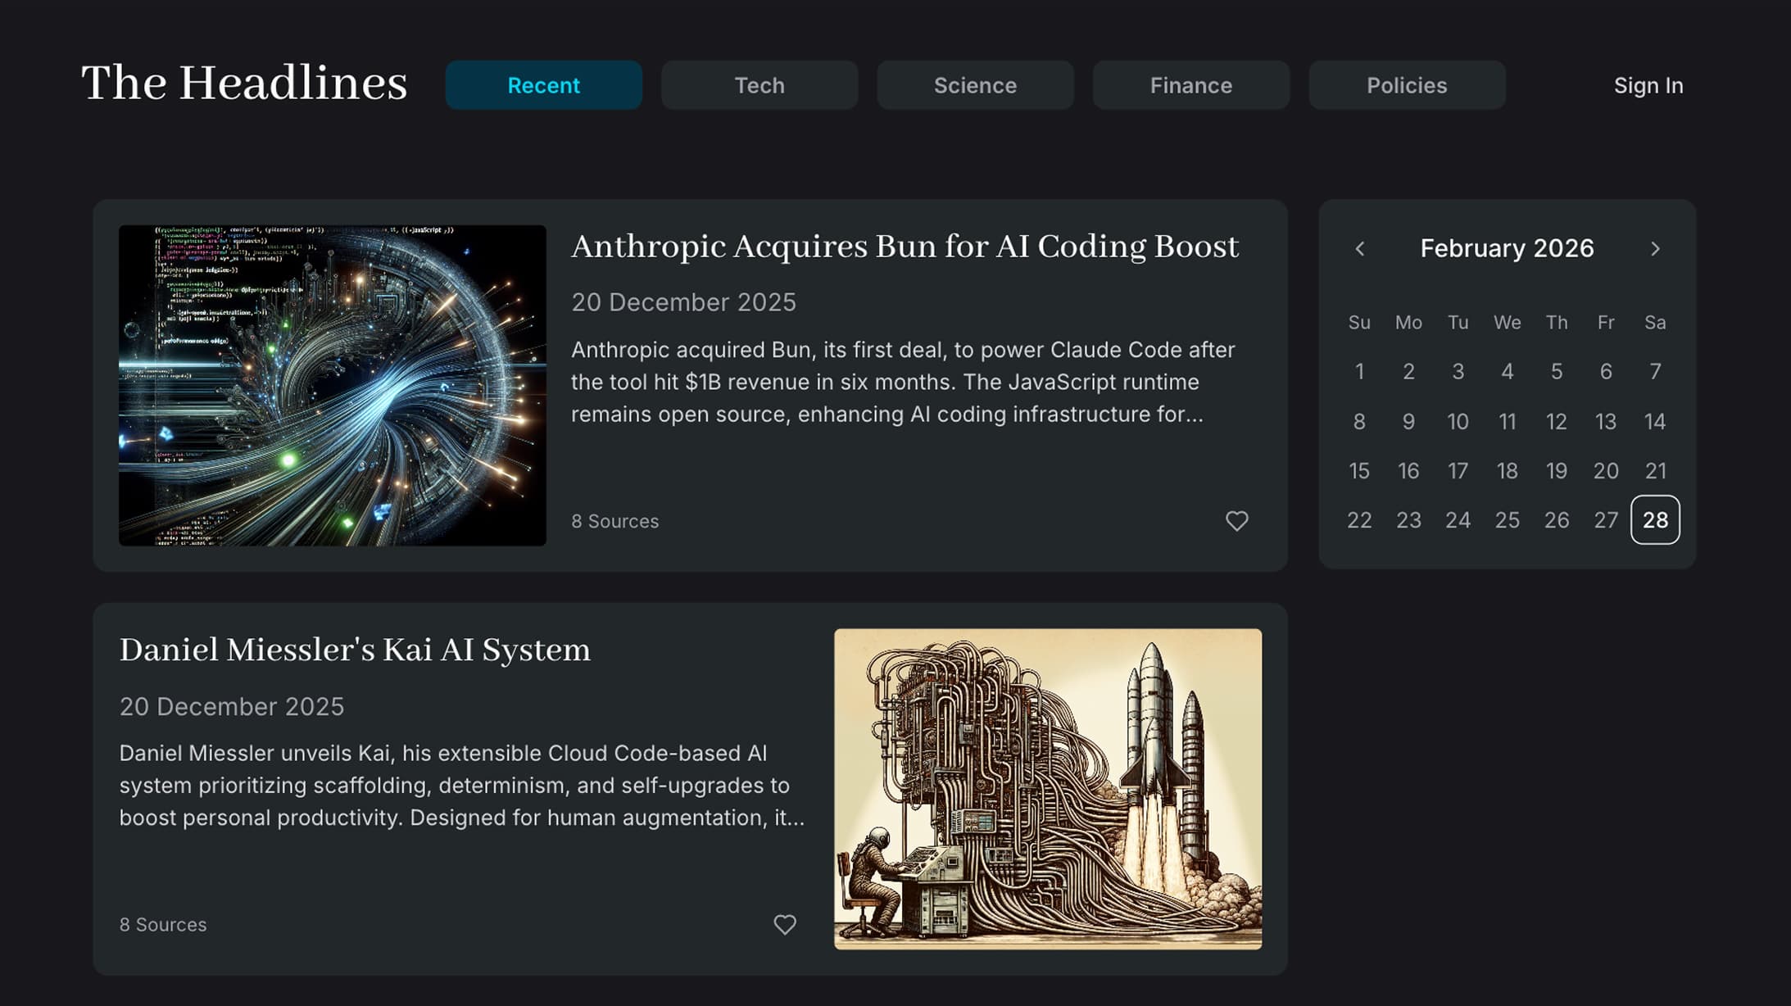
Task: Click the Sign In link
Action: coord(1648,85)
